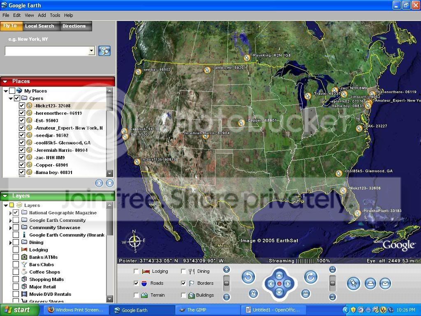Pan the map up with arrow
Image resolution: width=421 pixels, height=316 pixels.
point(279,275)
